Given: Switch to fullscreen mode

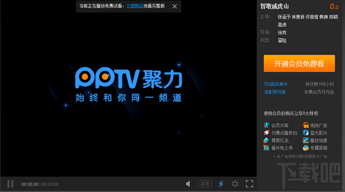Looking at the screenshot, I should click(249, 184).
